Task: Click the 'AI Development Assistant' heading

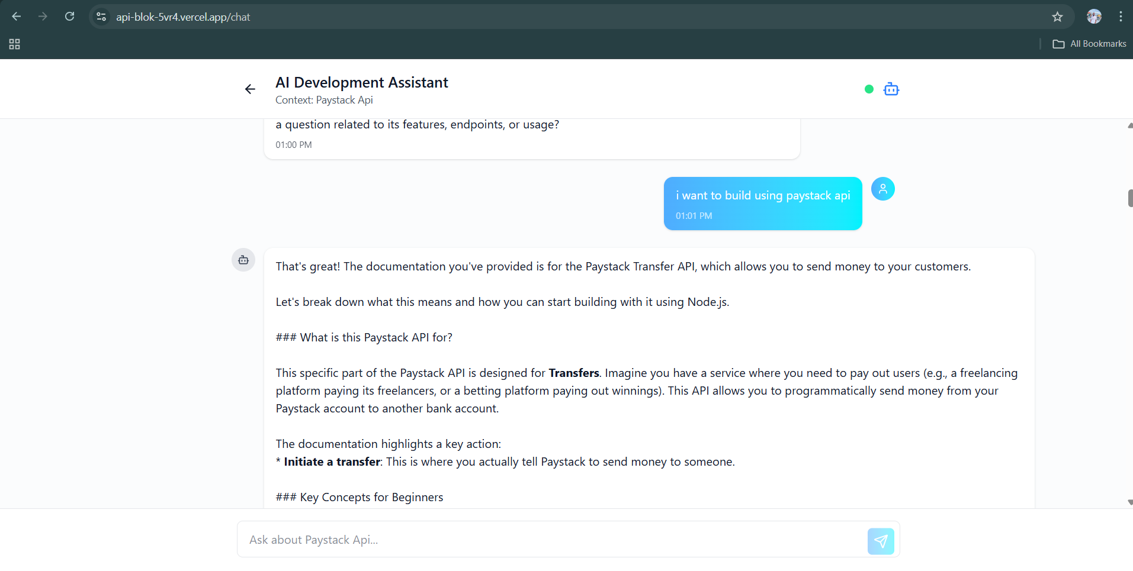Action: (362, 82)
